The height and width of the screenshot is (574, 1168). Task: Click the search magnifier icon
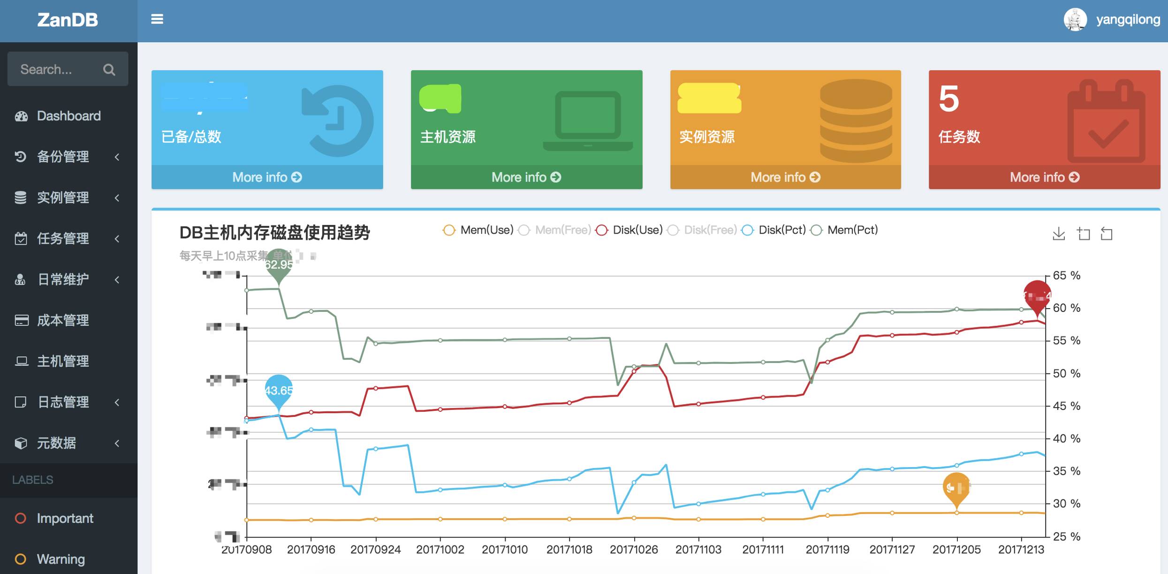[109, 69]
